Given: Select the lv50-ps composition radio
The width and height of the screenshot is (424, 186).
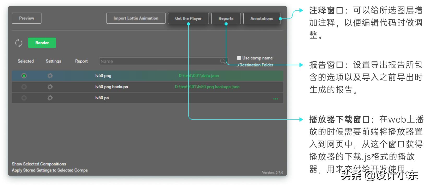Looking at the screenshot, I should tap(24, 98).
